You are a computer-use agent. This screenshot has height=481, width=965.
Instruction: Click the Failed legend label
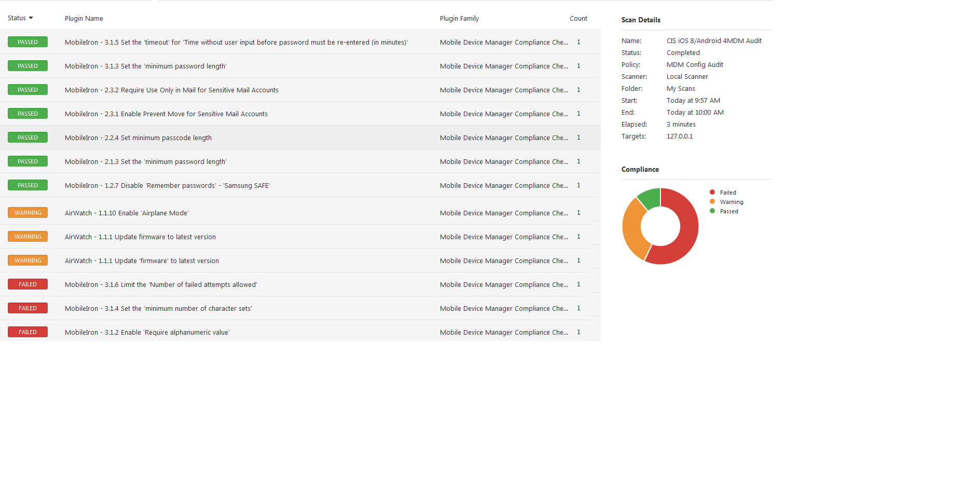728,193
